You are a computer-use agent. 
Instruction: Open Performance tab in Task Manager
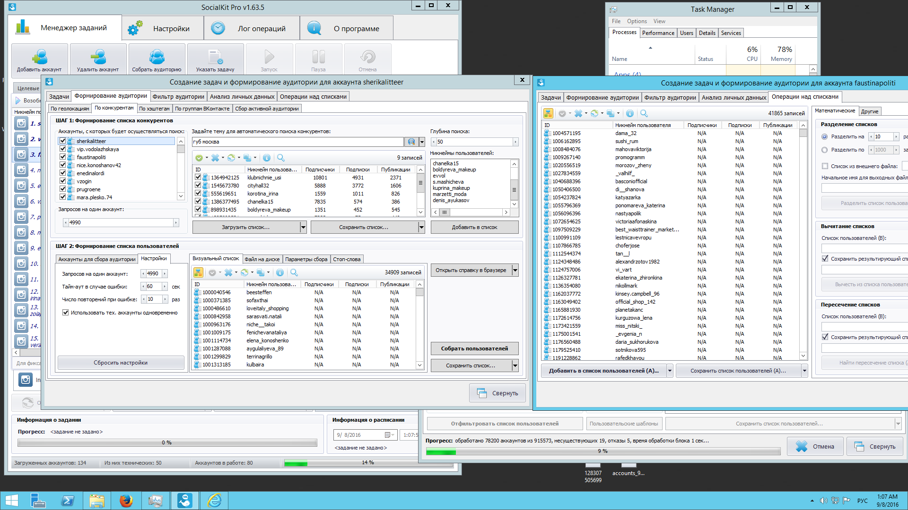tap(658, 33)
